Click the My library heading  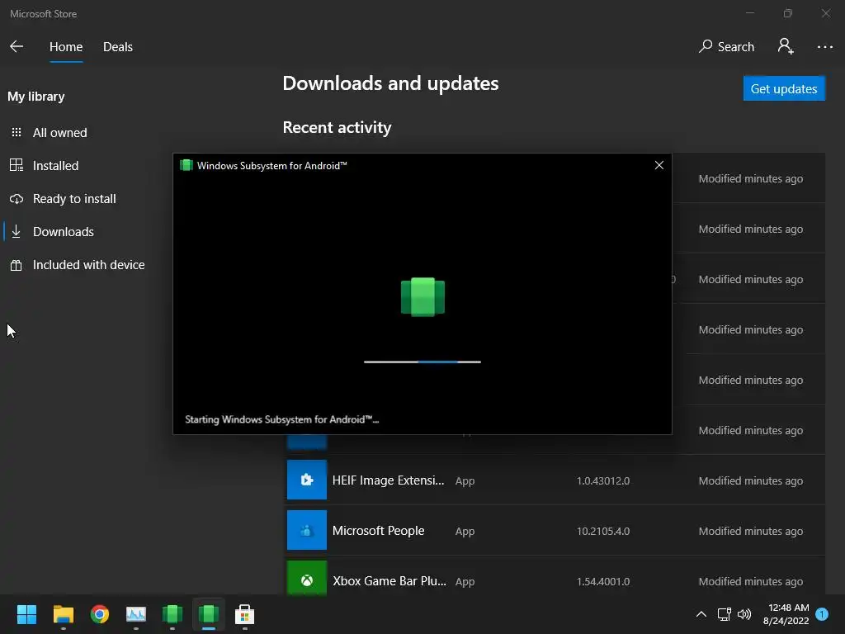click(36, 97)
